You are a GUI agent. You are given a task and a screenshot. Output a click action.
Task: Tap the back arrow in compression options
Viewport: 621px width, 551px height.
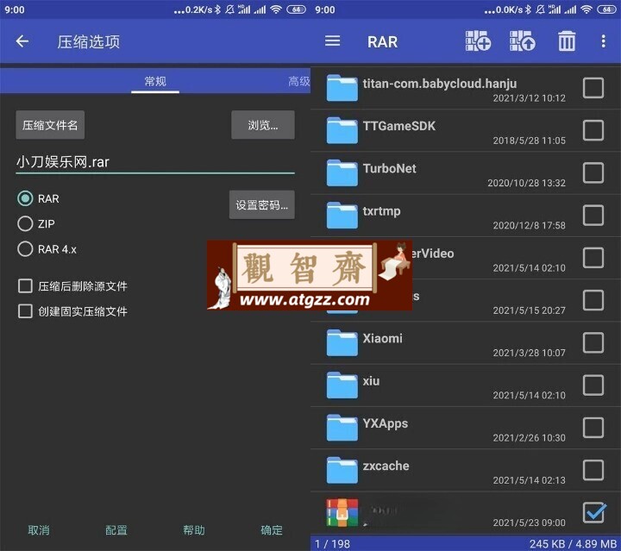pyautogui.click(x=22, y=41)
